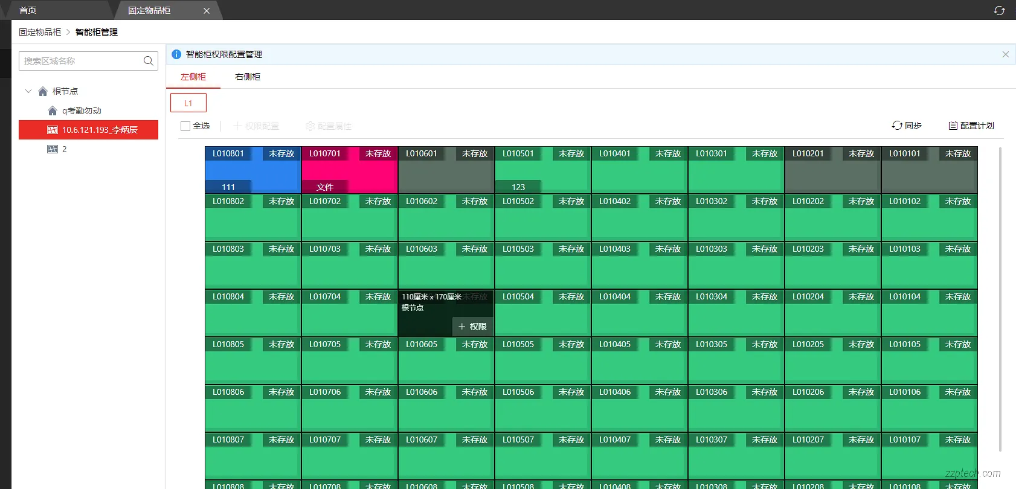The height and width of the screenshot is (489, 1016).
Task: Select cell L010803
Action: 253,266
